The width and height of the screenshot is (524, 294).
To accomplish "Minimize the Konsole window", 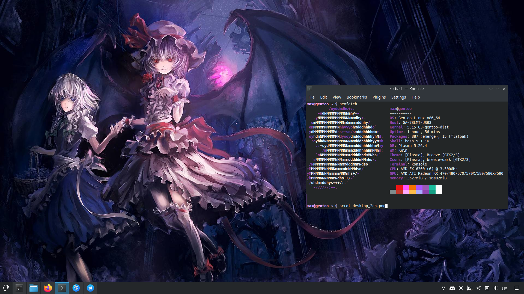I will (491, 89).
